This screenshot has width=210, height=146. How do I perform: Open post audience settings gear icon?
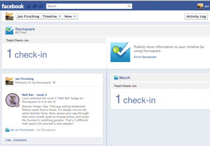pyautogui.click(x=54, y=82)
